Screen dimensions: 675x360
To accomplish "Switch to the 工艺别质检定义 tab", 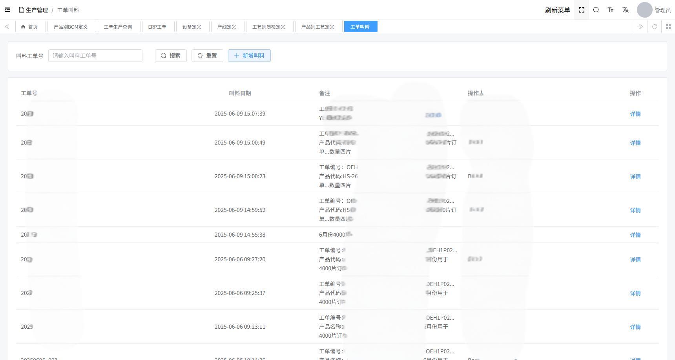I will click(269, 27).
